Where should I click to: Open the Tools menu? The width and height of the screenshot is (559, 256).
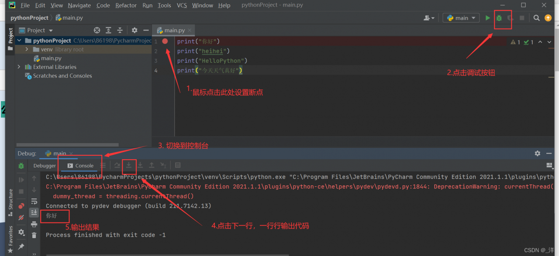165,5
